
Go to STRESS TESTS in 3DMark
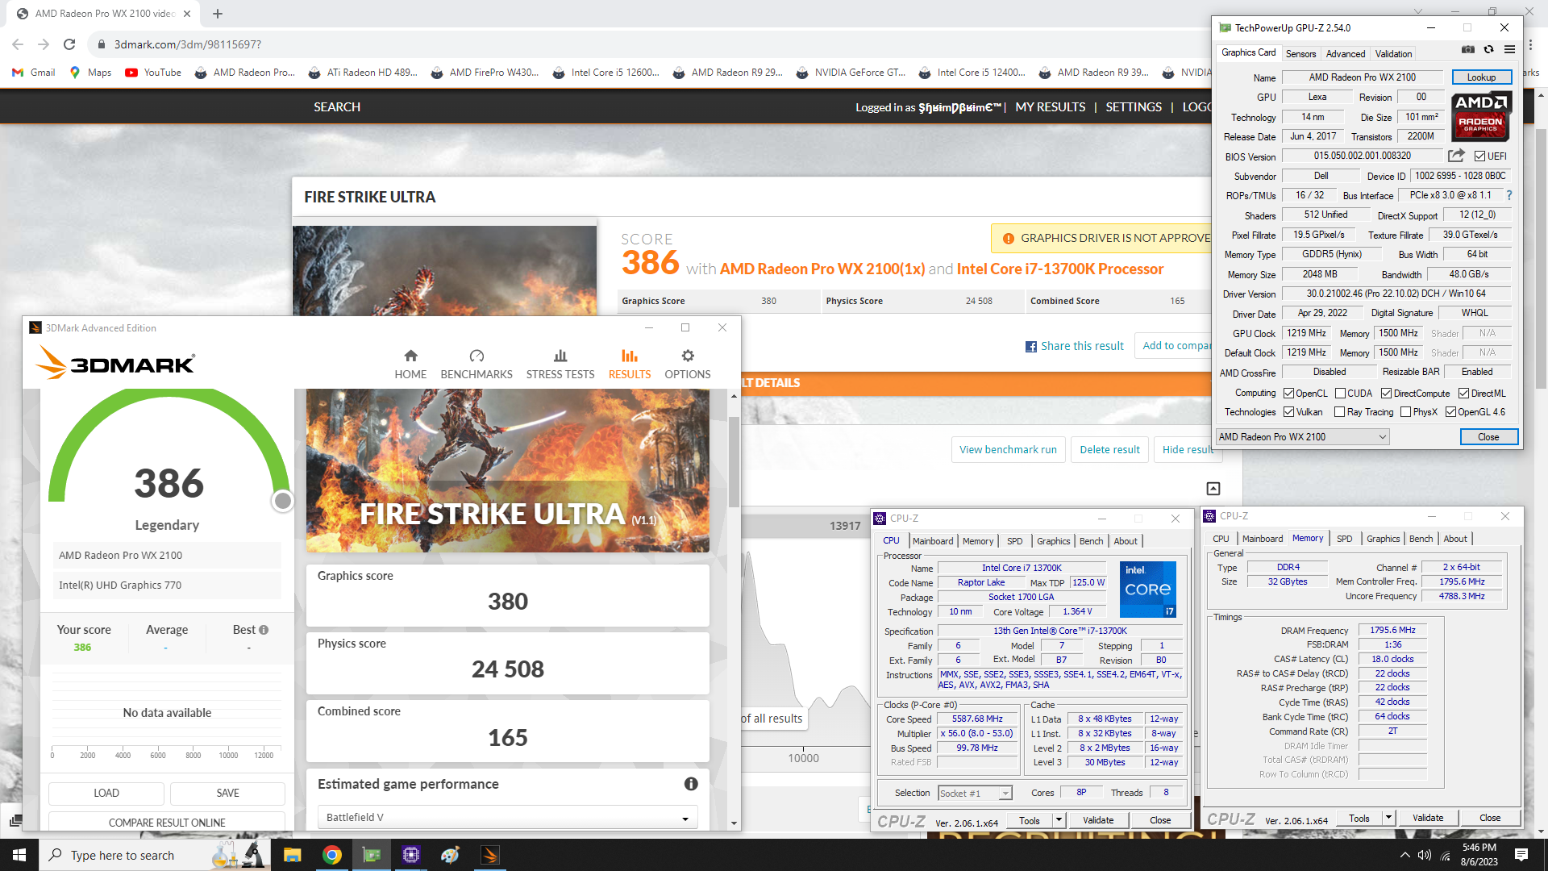[x=560, y=364]
